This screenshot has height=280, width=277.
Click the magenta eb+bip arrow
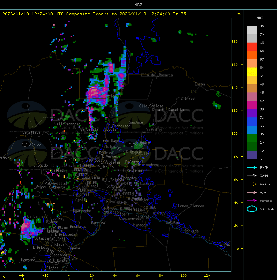pos(252,201)
